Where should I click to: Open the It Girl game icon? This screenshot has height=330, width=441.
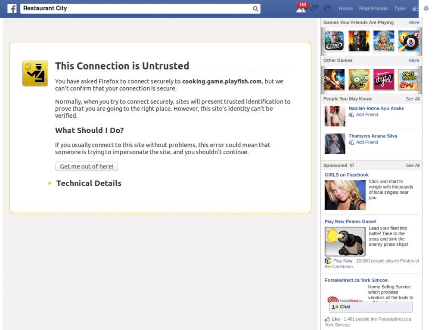(384, 79)
